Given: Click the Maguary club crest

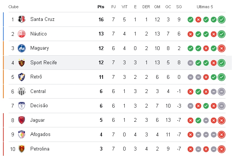Looking at the screenshot, I should pos(22,48).
